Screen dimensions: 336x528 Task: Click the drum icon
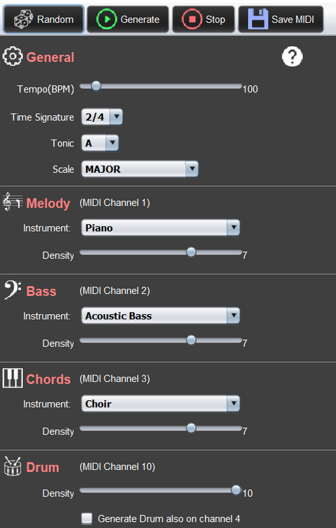[x=13, y=467]
